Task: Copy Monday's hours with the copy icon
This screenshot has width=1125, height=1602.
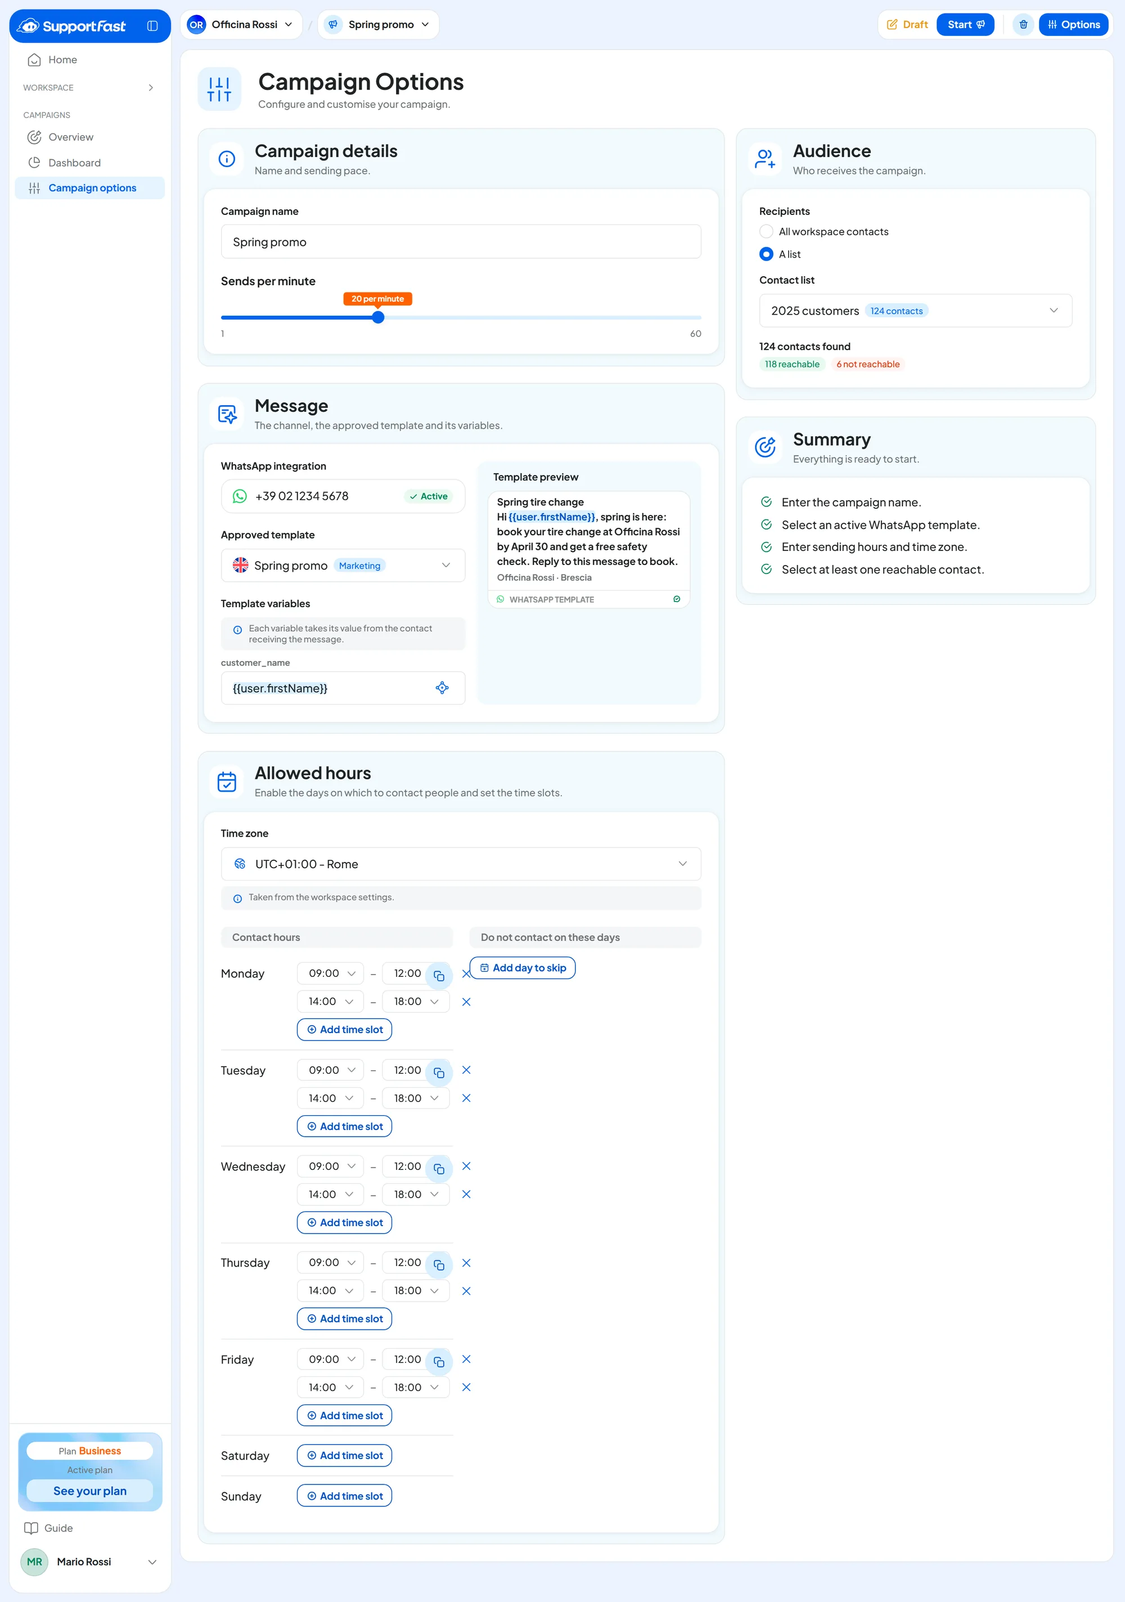Action: coord(439,975)
